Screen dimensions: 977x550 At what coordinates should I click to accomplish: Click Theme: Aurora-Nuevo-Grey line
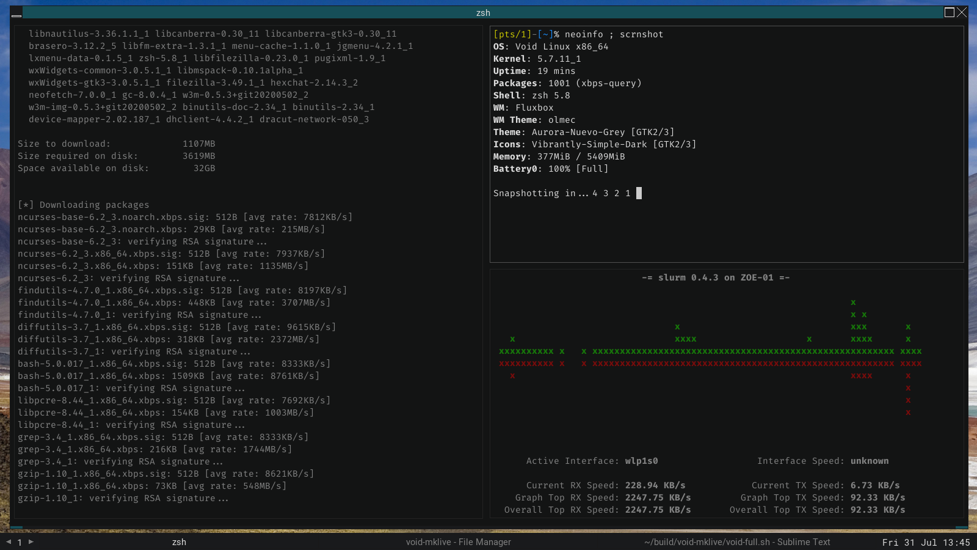pyautogui.click(x=584, y=132)
